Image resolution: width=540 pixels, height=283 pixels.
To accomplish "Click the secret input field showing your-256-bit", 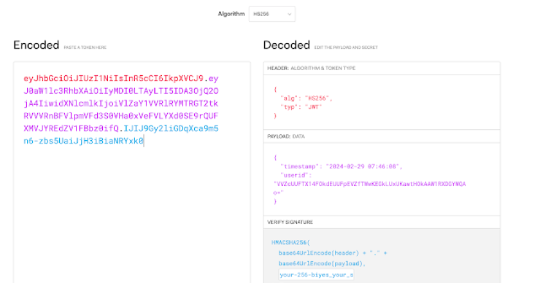I will click(x=317, y=275).
